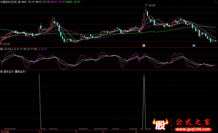Select the MA10 moving average label
The image size is (218, 133).
point(43,2)
